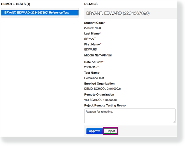The height and width of the screenshot is (146, 185).
Task: Click the blue Approve button
Action: point(95,131)
